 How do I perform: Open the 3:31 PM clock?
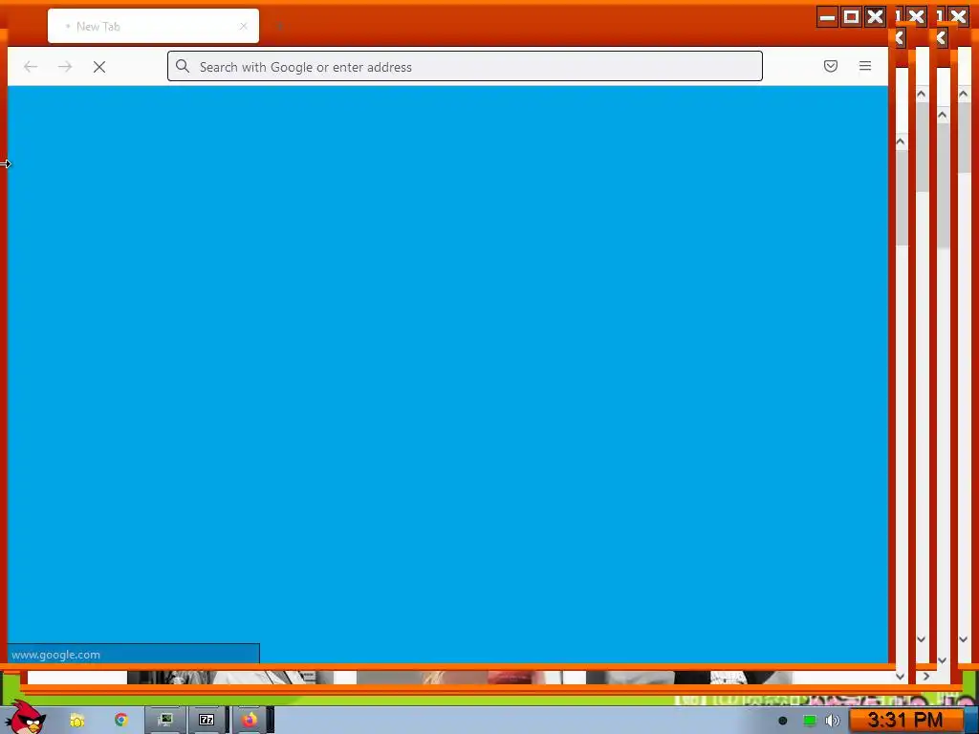tap(904, 721)
